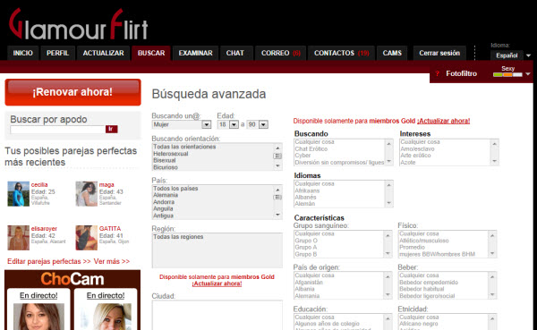Click down arrow of Beber list scrollbar
This screenshot has width=537, height=330.
pyautogui.click(x=492, y=295)
